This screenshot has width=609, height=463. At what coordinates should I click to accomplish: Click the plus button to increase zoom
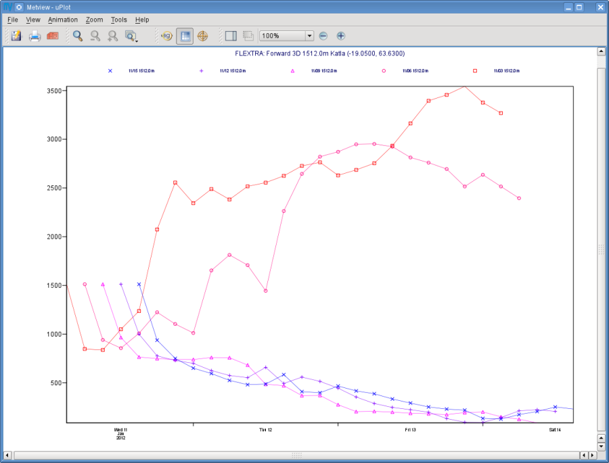[340, 36]
